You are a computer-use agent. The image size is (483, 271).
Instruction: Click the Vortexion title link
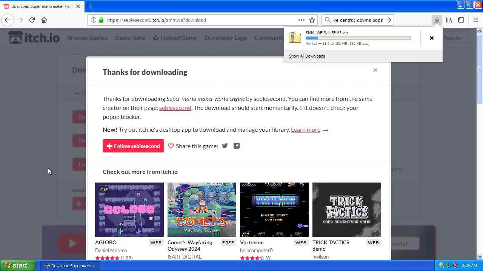tap(252, 242)
